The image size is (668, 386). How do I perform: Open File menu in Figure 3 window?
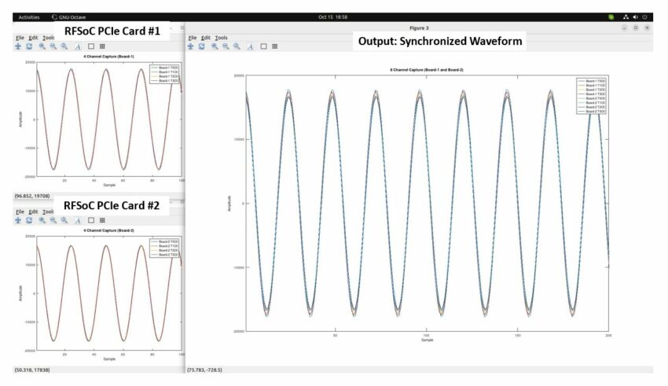pos(192,37)
